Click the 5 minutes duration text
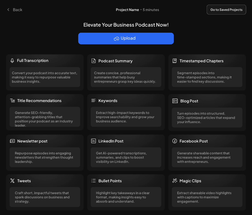The height and width of the screenshot is (215, 252). 151,10
